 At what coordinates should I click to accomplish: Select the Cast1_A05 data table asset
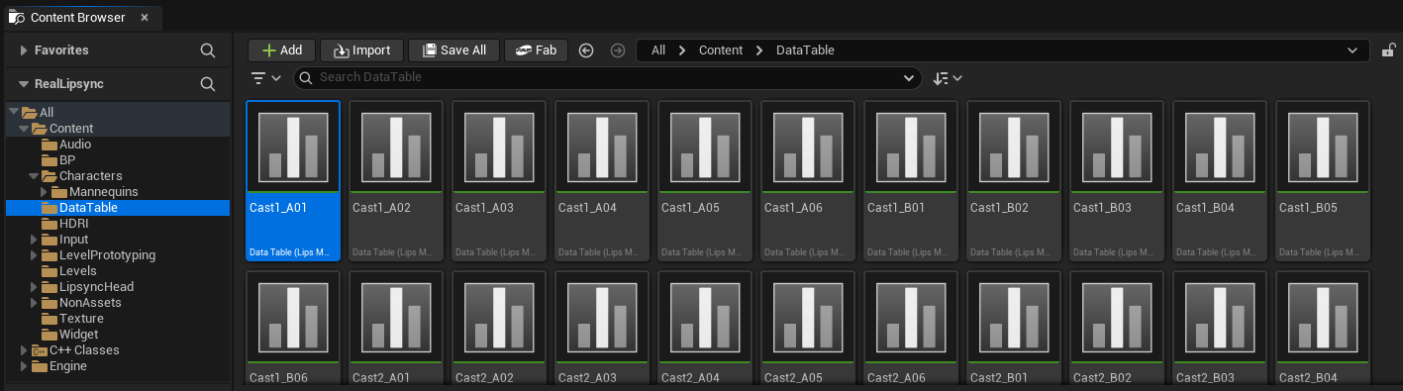tap(705, 181)
